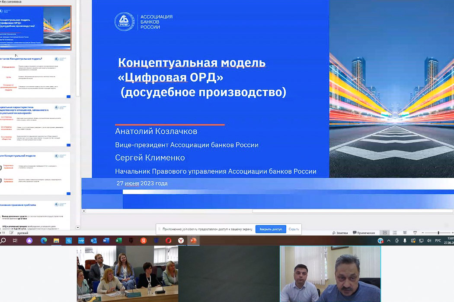Open Word from the taskbar
This screenshot has width=454, height=302.
tap(106, 240)
